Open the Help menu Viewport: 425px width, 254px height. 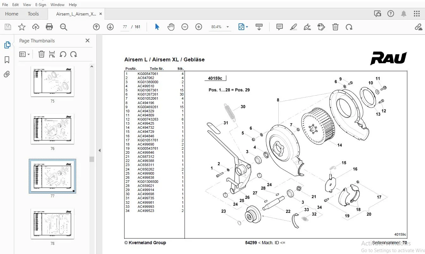click(73, 5)
